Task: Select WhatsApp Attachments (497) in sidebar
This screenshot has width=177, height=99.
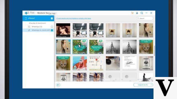Action: pyautogui.click(x=38, y=30)
